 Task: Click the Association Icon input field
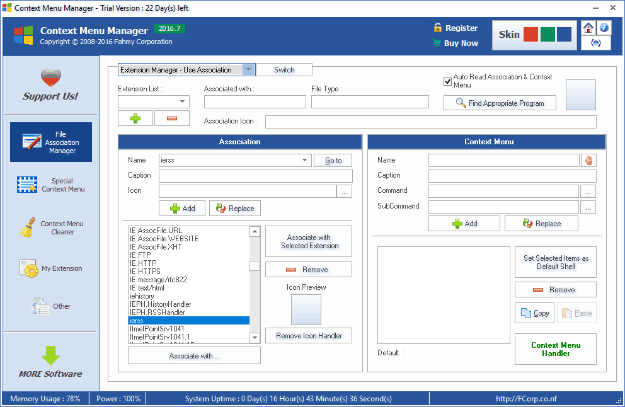(431, 122)
